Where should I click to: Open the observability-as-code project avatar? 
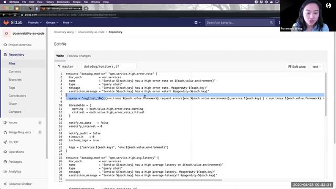[x=6, y=34]
